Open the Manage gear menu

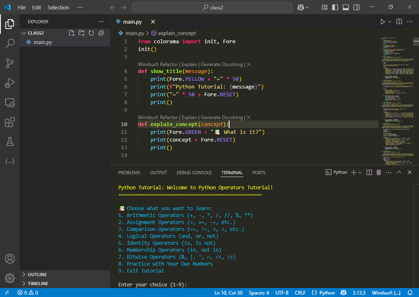[x=10, y=278]
